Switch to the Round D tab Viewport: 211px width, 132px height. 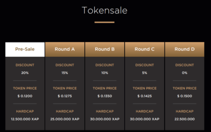click(x=184, y=49)
